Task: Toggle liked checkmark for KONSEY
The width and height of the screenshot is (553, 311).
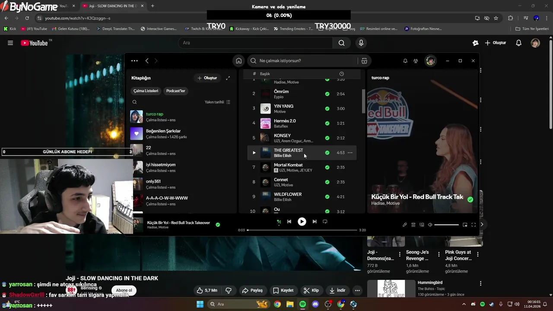Action: tap(327, 138)
